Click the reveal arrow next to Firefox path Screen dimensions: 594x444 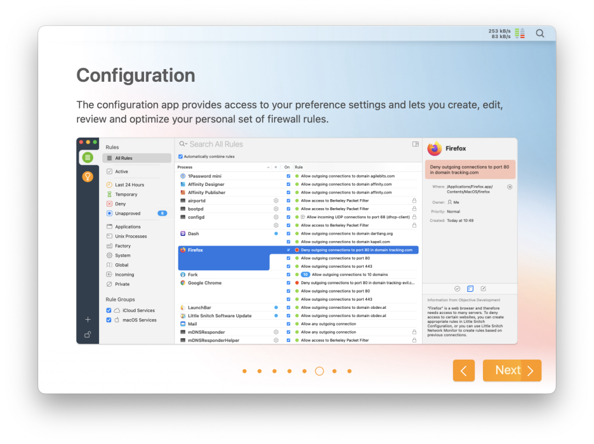[x=510, y=187]
